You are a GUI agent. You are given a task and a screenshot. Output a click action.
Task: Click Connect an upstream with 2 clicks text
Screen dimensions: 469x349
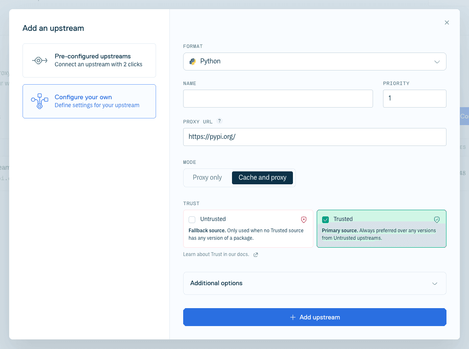click(x=98, y=65)
